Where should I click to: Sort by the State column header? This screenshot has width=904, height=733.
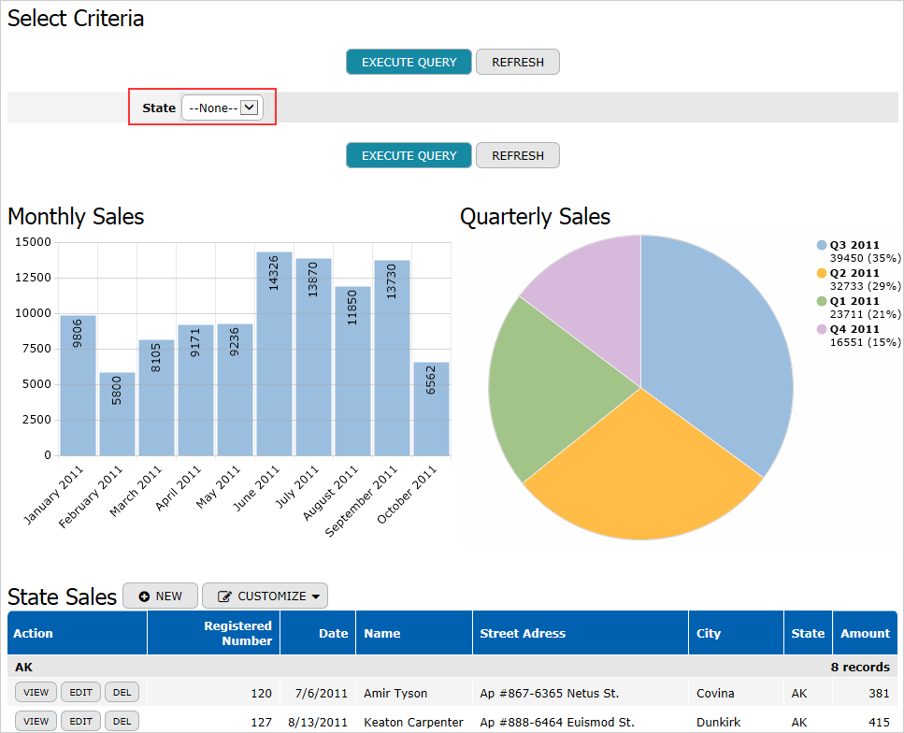pyautogui.click(x=808, y=633)
